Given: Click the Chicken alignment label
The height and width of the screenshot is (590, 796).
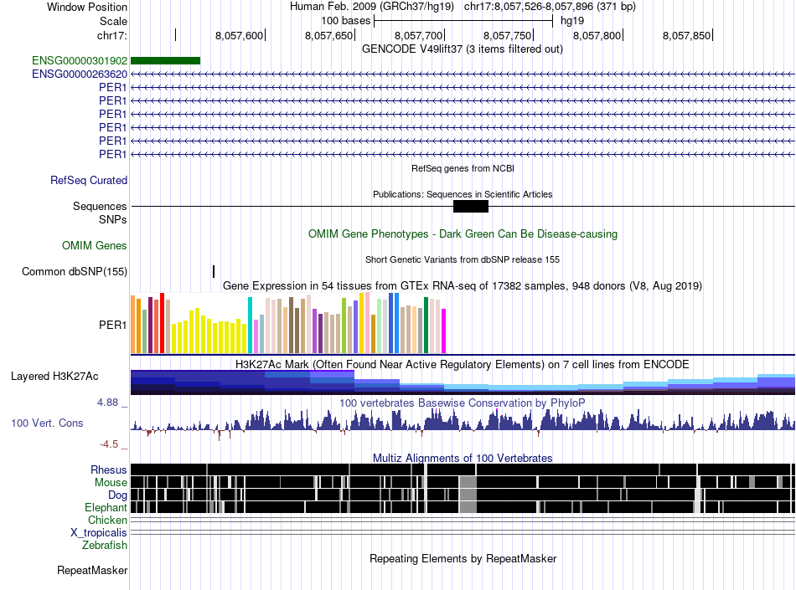Looking at the screenshot, I should pyautogui.click(x=107, y=520).
